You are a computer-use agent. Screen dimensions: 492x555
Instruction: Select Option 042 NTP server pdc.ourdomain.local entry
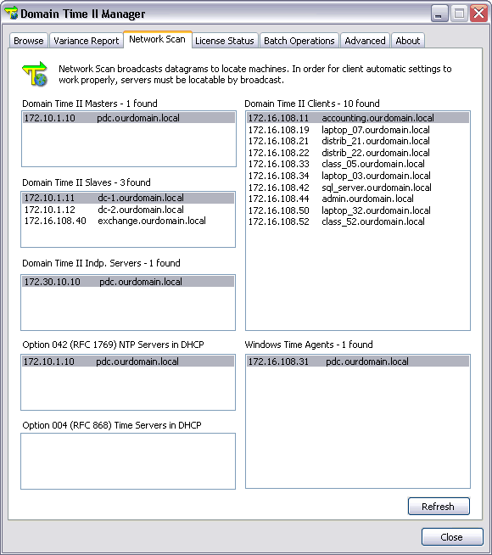(x=128, y=362)
